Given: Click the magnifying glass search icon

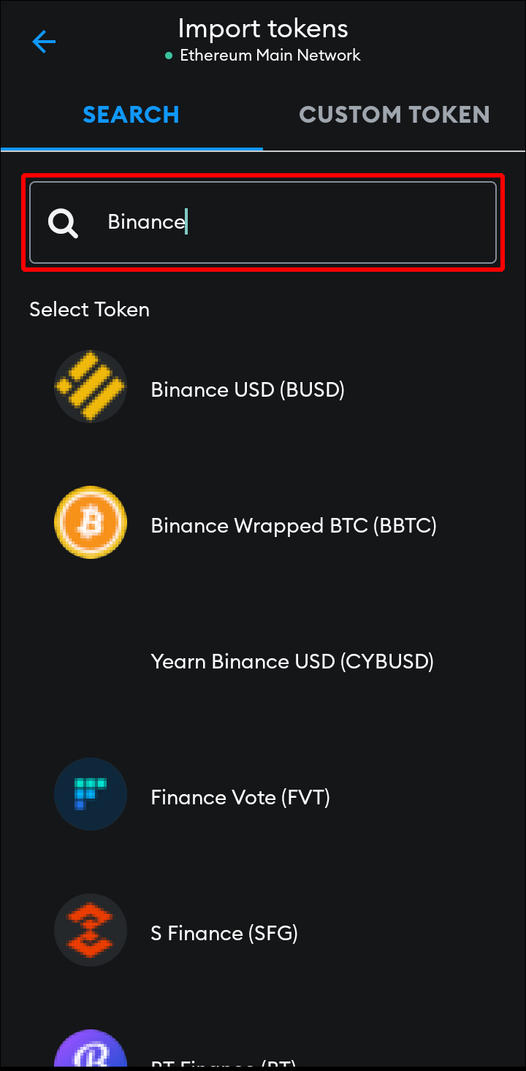Looking at the screenshot, I should click(x=64, y=222).
